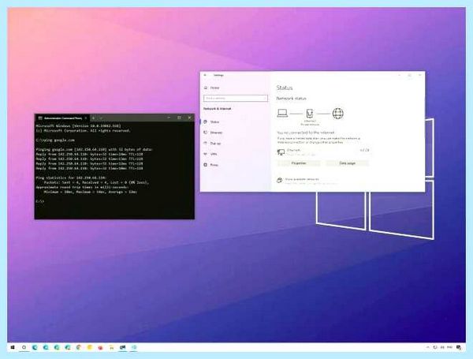Open VPN in the Settings sidebar
The image size is (473, 359).
[x=210, y=154]
